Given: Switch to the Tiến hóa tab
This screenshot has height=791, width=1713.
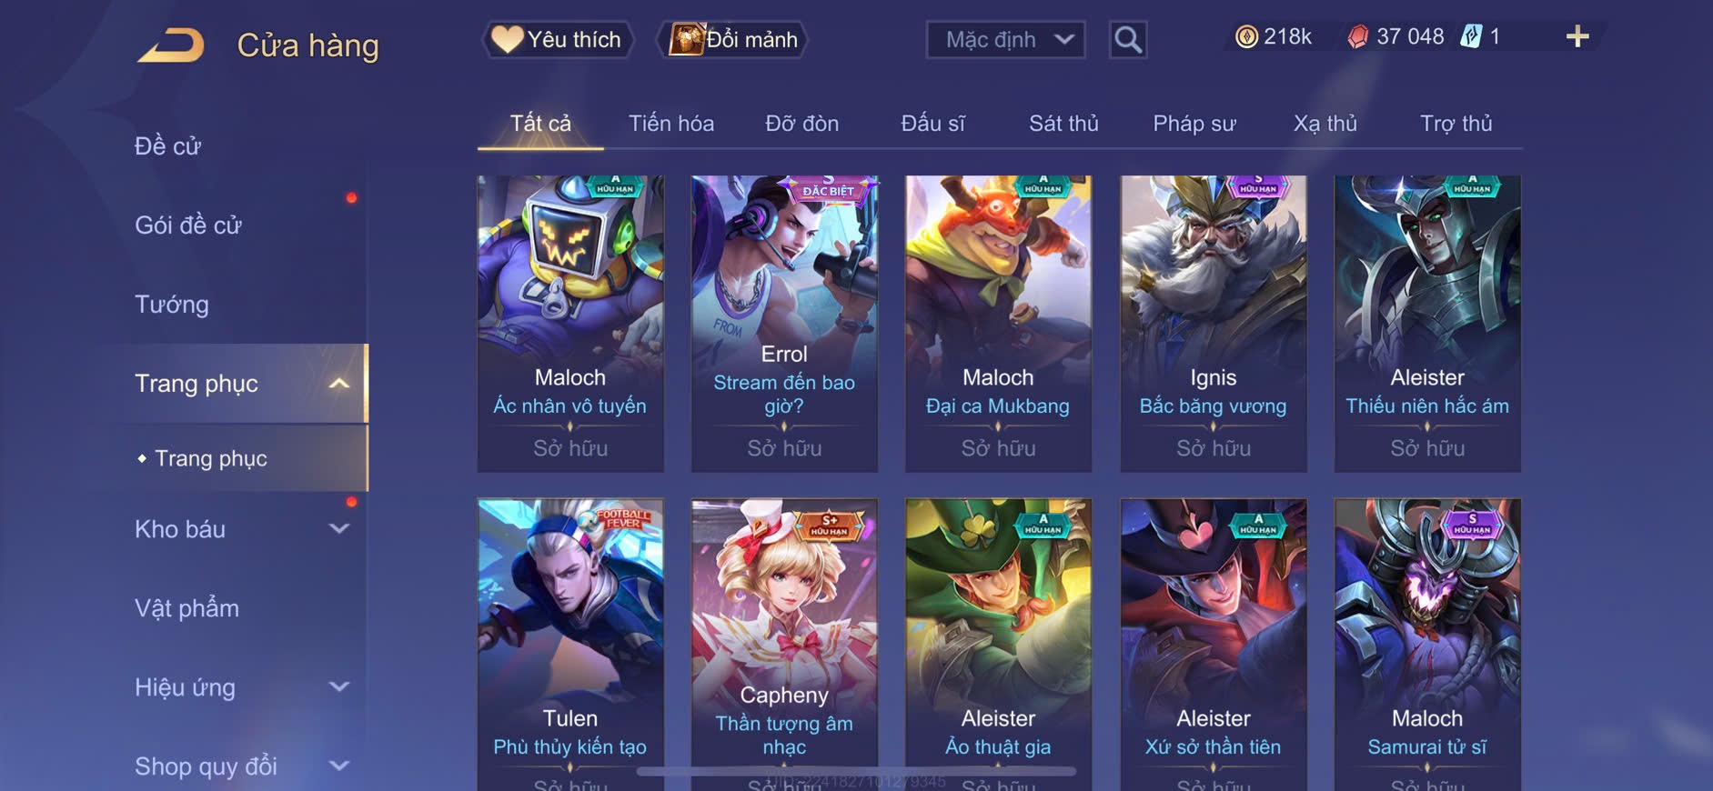Looking at the screenshot, I should [x=671, y=124].
